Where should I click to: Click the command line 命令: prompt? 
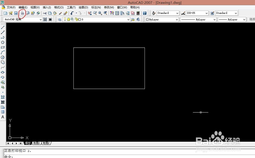click(x=8, y=156)
